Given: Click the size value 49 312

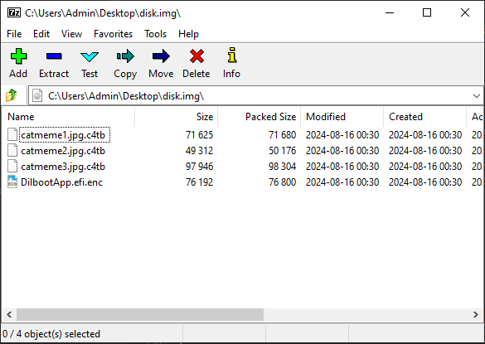Looking at the screenshot, I should click(199, 151).
